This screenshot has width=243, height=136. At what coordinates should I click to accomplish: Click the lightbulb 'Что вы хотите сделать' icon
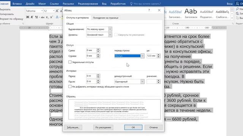[131, 4]
